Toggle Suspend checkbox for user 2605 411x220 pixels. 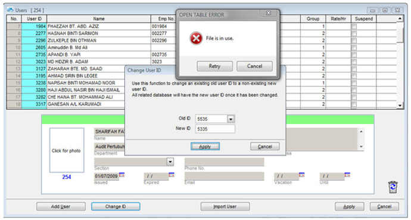tap(354, 48)
